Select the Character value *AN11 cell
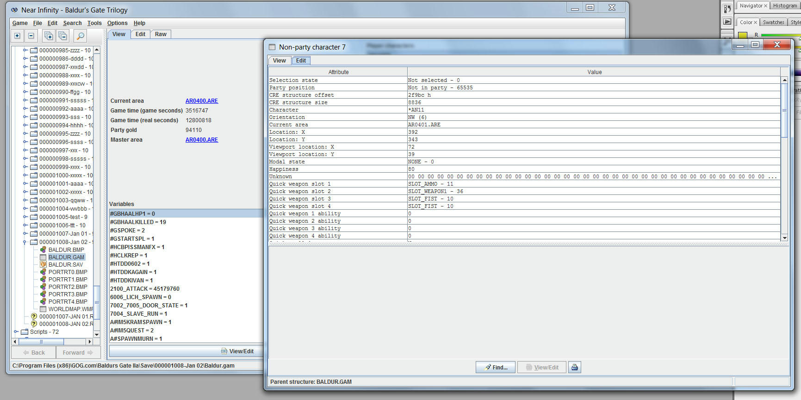Screen dimensions: 801x400 pyautogui.click(x=594, y=110)
